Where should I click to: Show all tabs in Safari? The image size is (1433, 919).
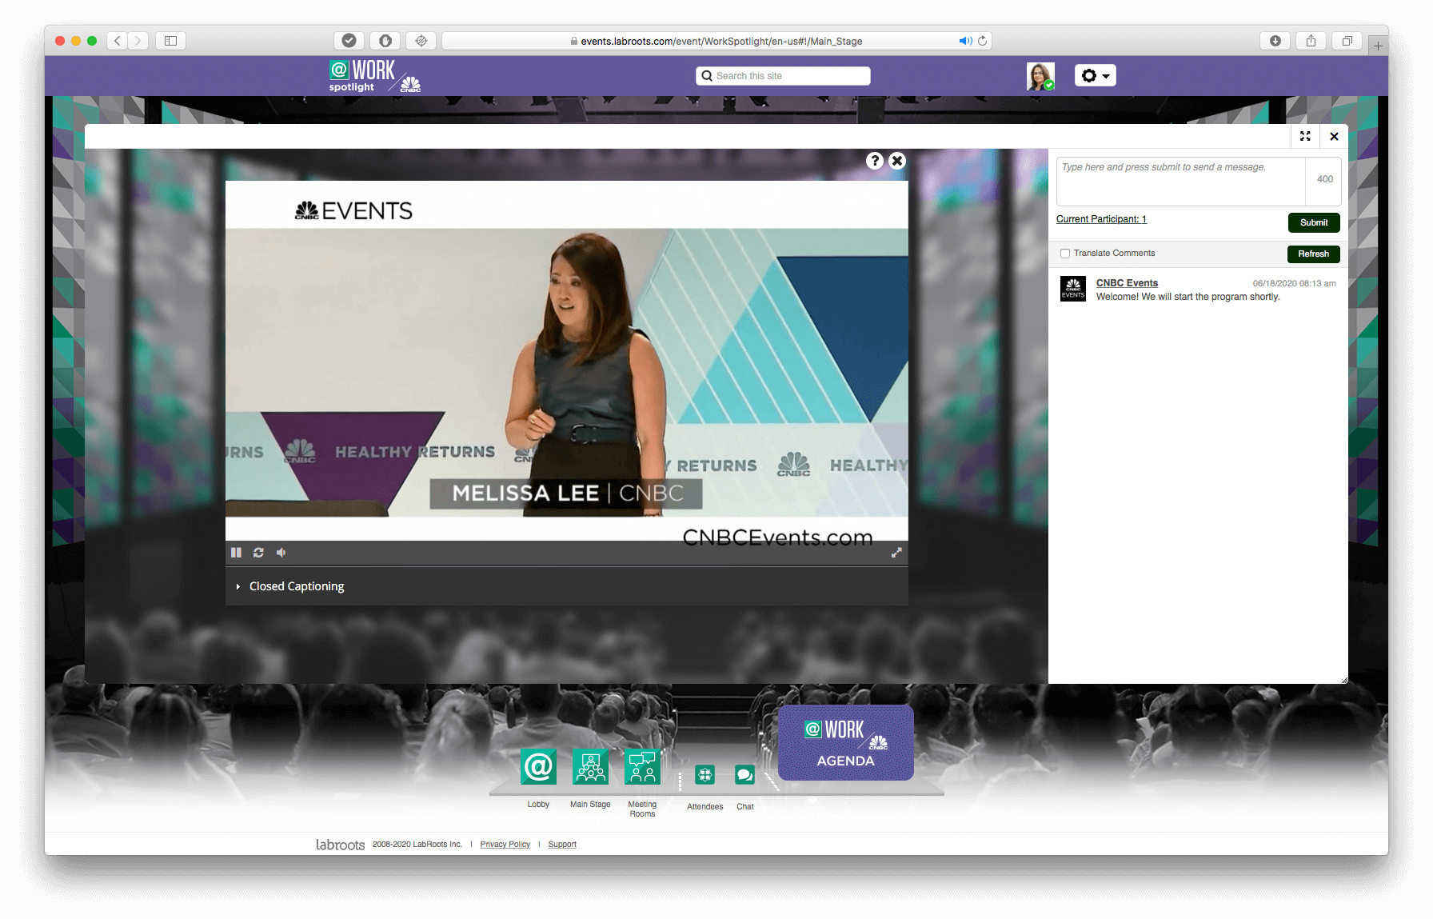point(1347,41)
